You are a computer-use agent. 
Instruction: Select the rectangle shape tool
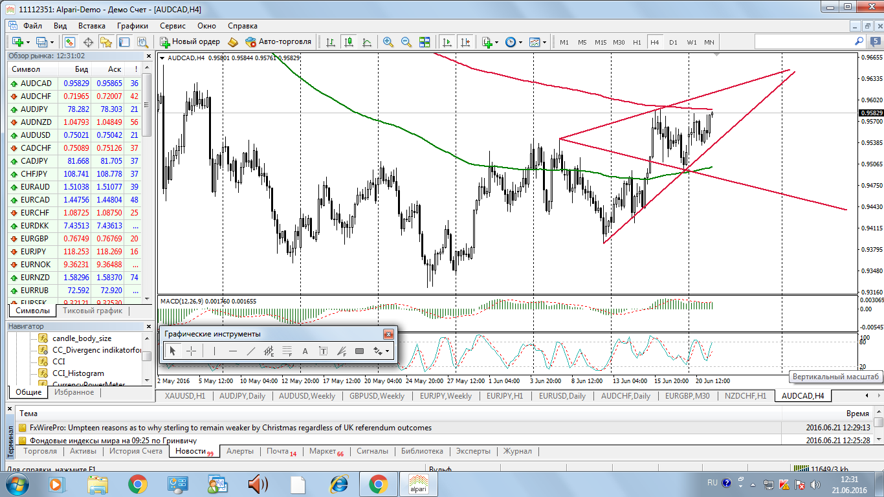[360, 351]
